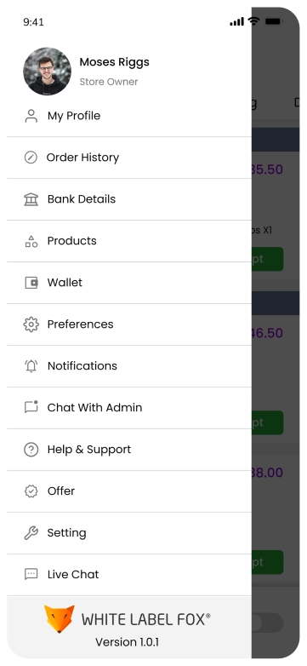Click the Notifications bell icon
This screenshot has height=666, width=307.
tap(31, 366)
